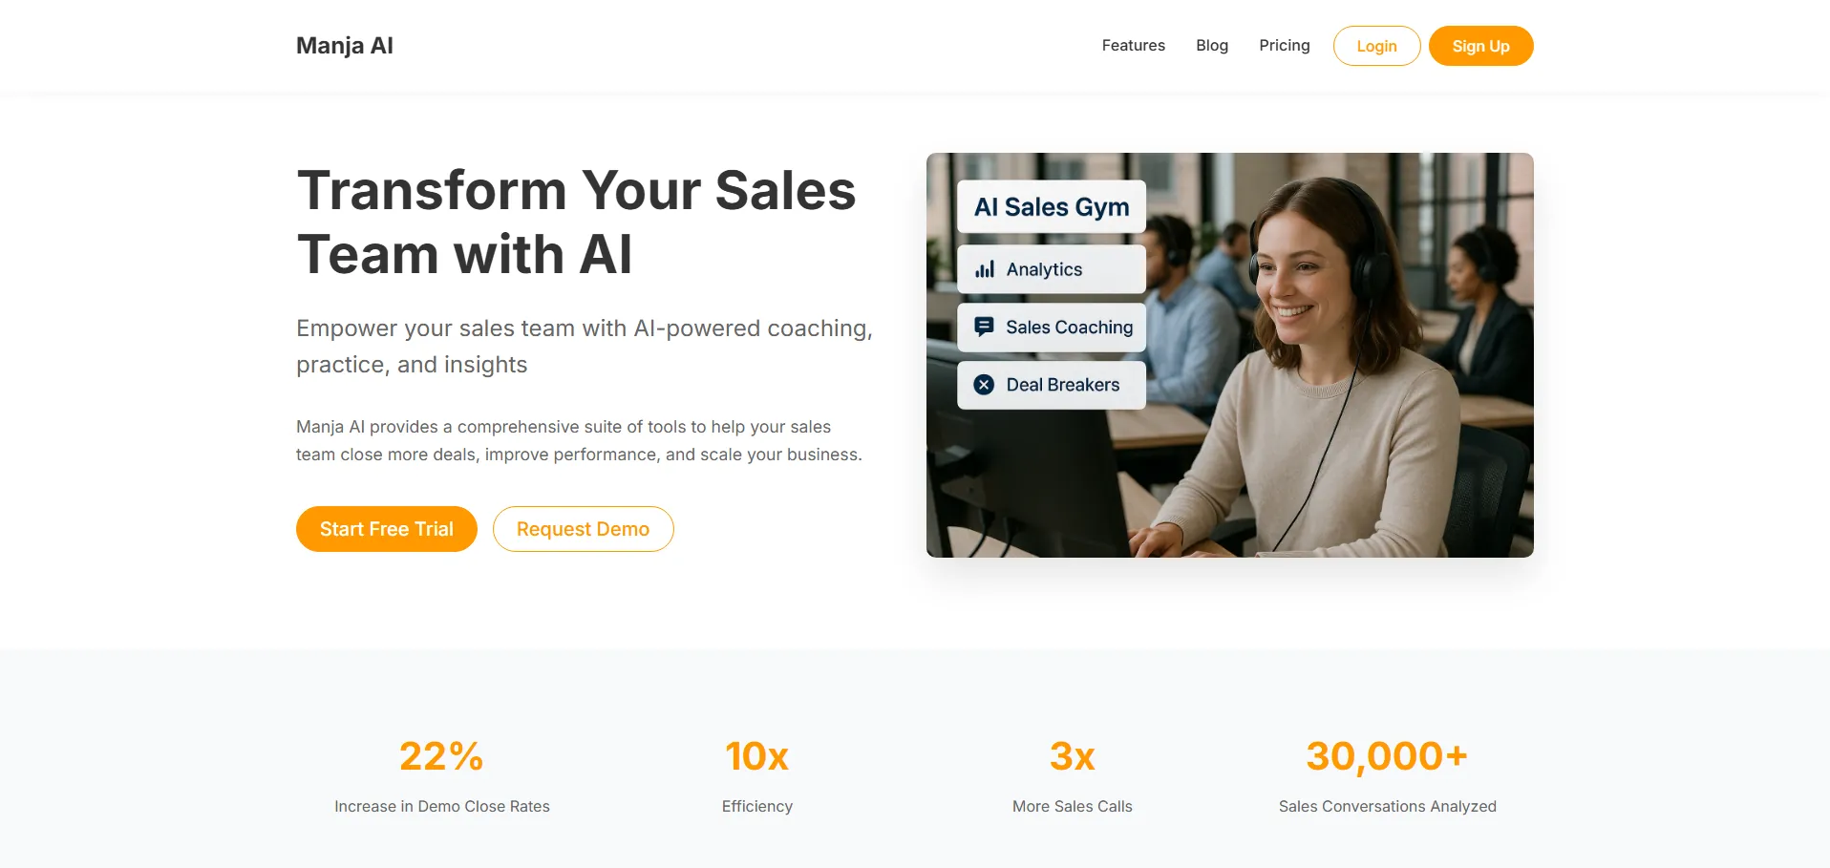
Task: Start the free trial
Action: pyautogui.click(x=386, y=529)
